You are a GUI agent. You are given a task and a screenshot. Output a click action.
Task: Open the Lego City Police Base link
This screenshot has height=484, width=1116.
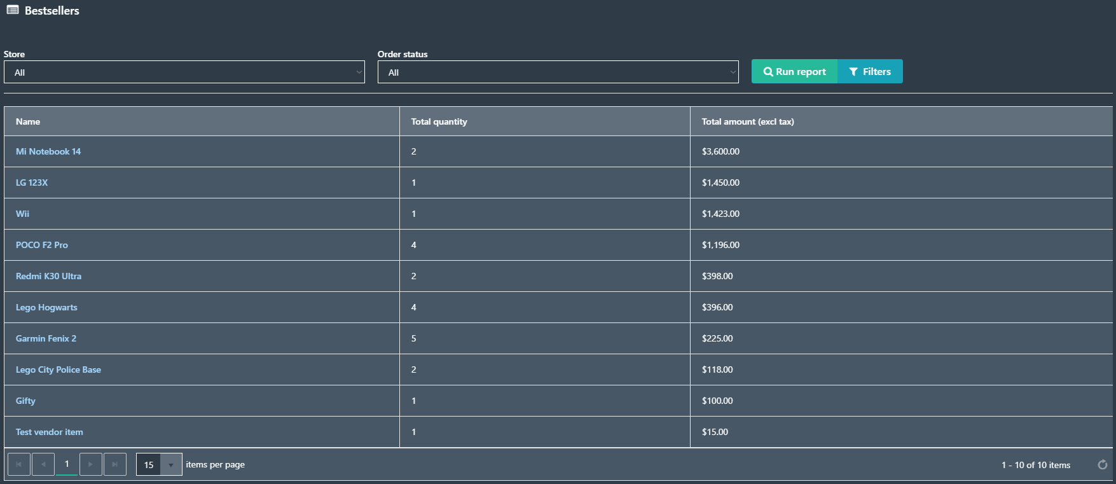[x=59, y=370]
